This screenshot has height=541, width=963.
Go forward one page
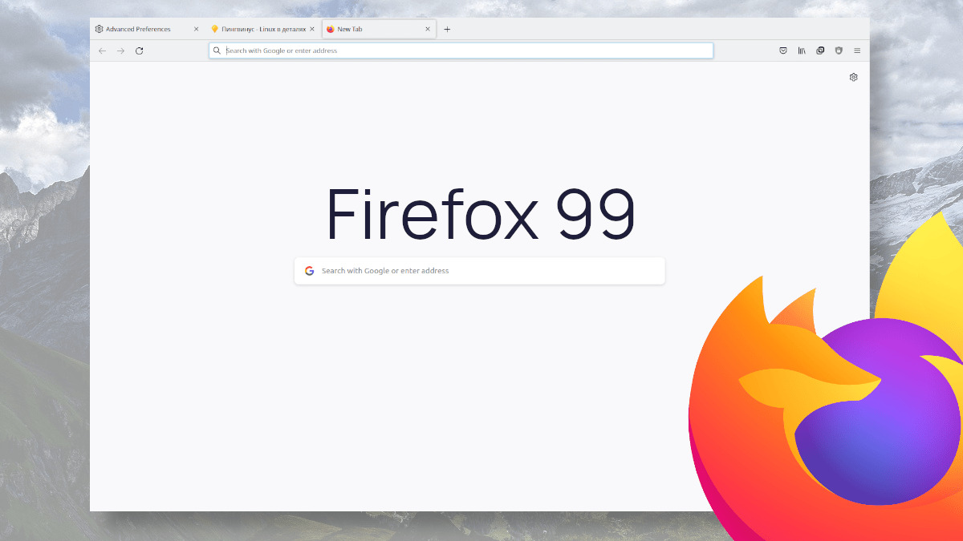click(x=120, y=50)
